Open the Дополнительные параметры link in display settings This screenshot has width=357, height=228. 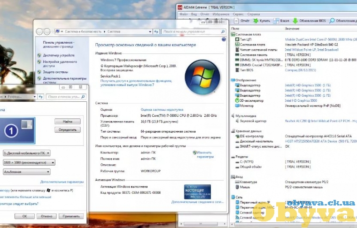pos(62,182)
